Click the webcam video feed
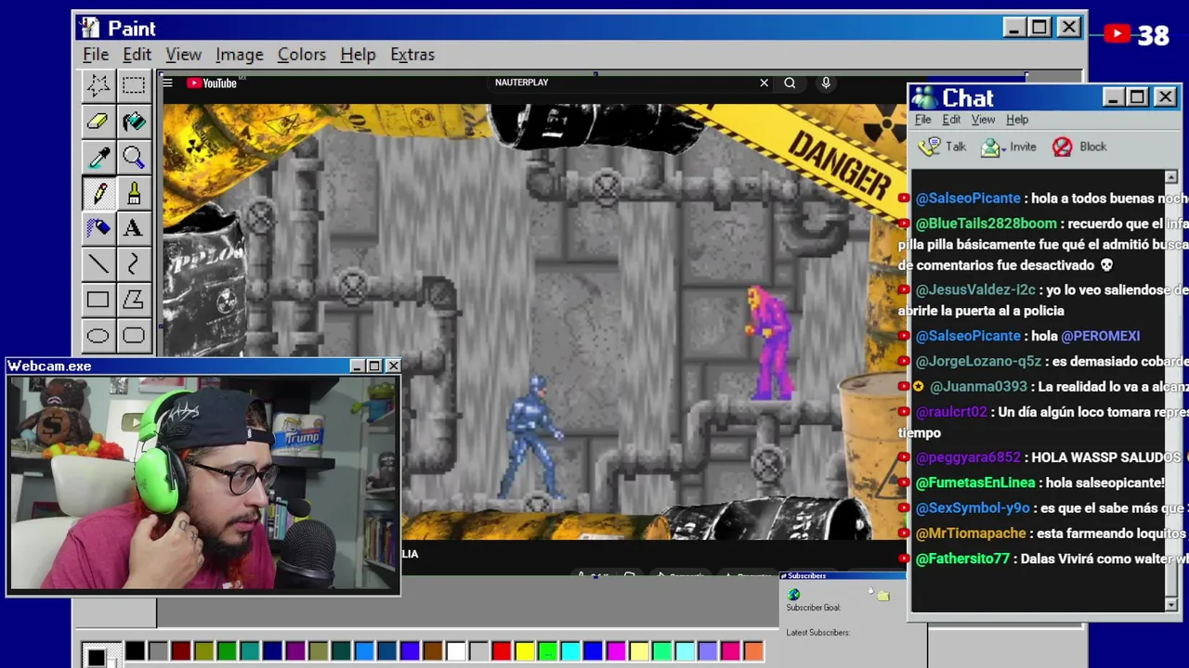The width and height of the screenshot is (1189, 668). point(203,483)
